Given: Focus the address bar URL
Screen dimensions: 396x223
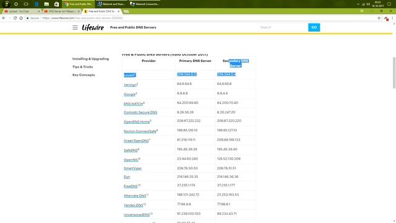Looking at the screenshot, I should pyautogui.click(x=82, y=18).
